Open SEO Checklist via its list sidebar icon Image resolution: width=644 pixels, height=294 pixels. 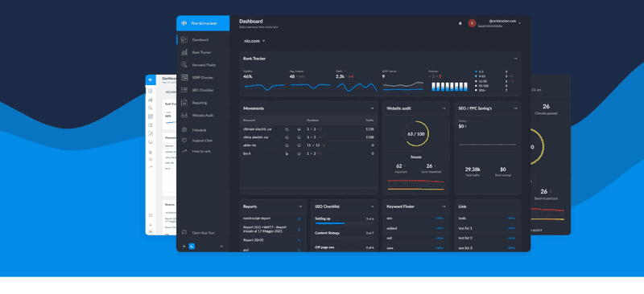(184, 90)
